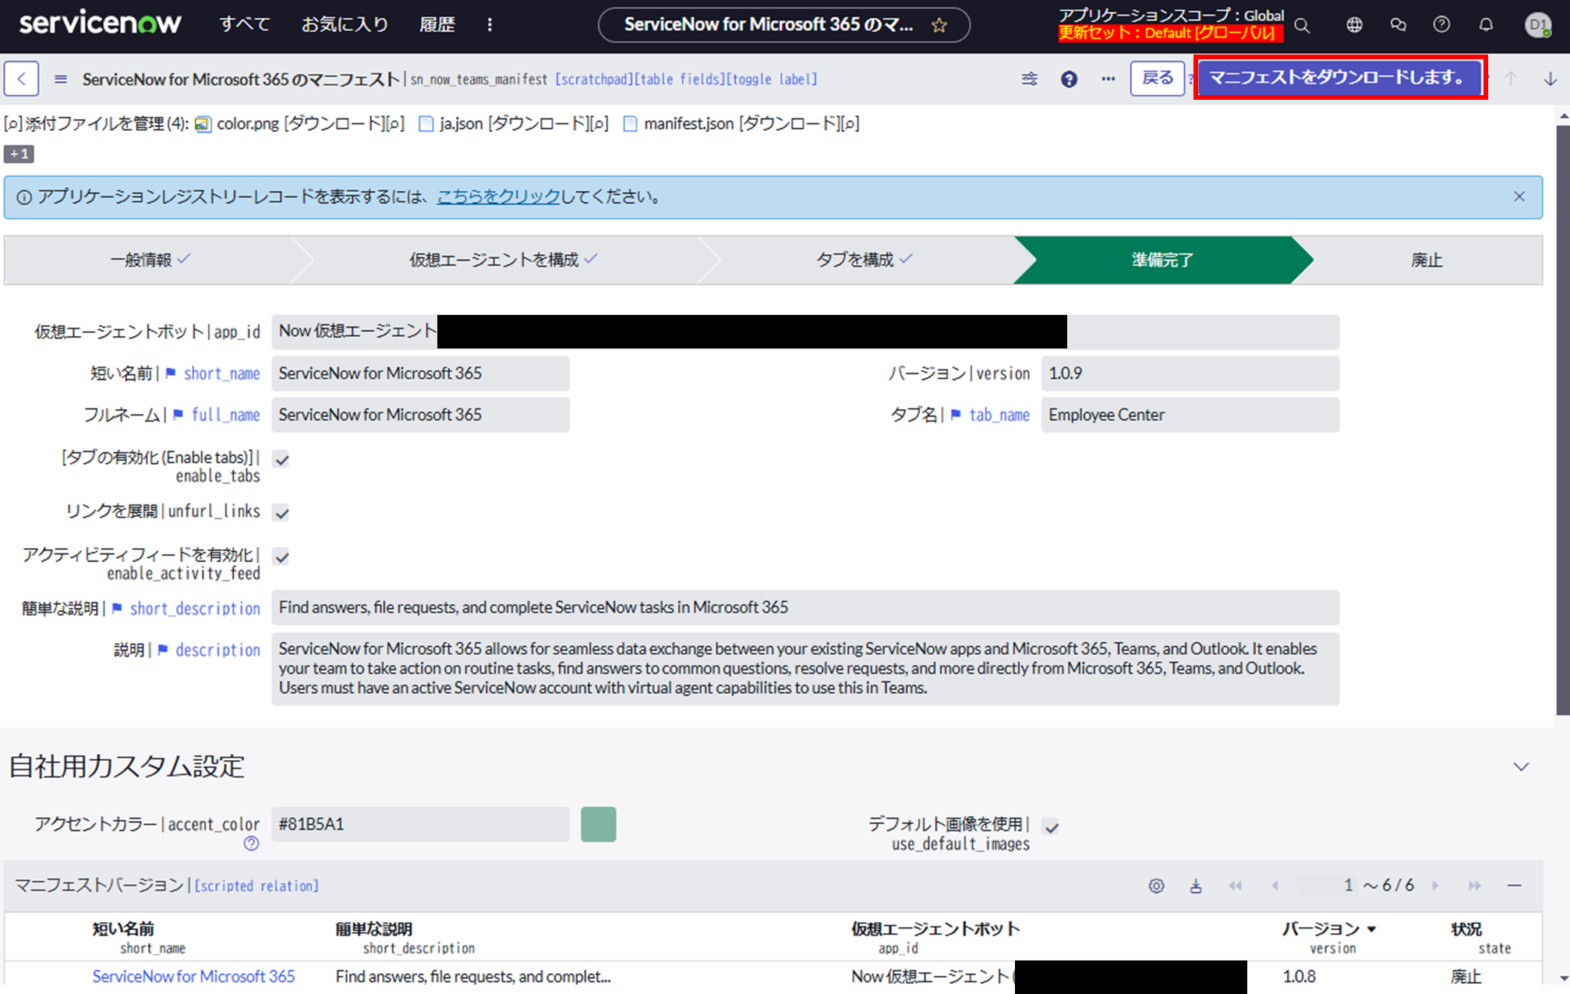The width and height of the screenshot is (1570, 994).
Task: Open the お気に入り menu
Action: point(345,25)
